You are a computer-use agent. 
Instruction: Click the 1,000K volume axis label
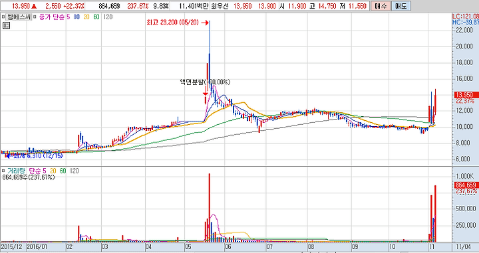tap(465, 177)
